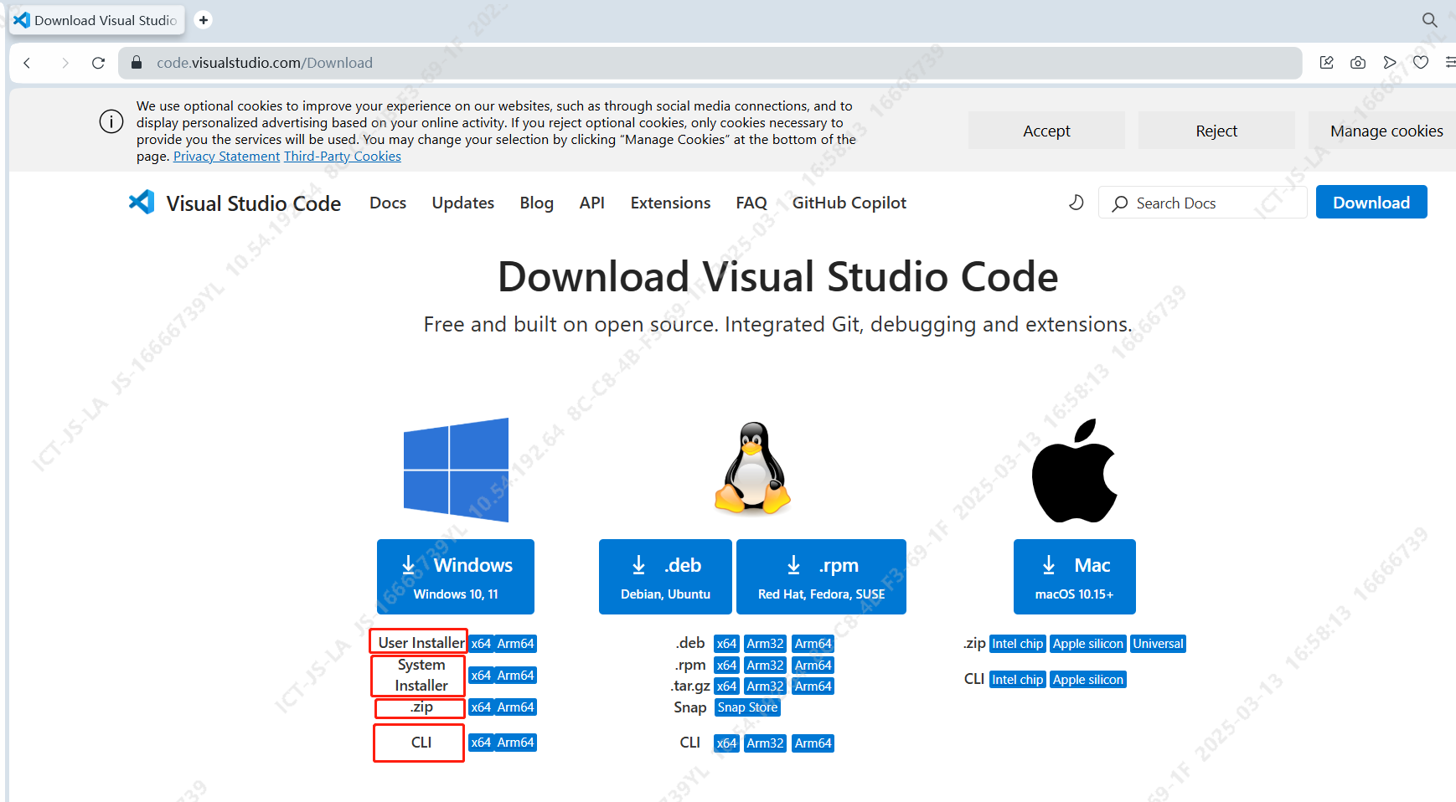Select User Installer x64 for Windows
Image resolution: width=1456 pixels, height=802 pixels.
click(481, 644)
